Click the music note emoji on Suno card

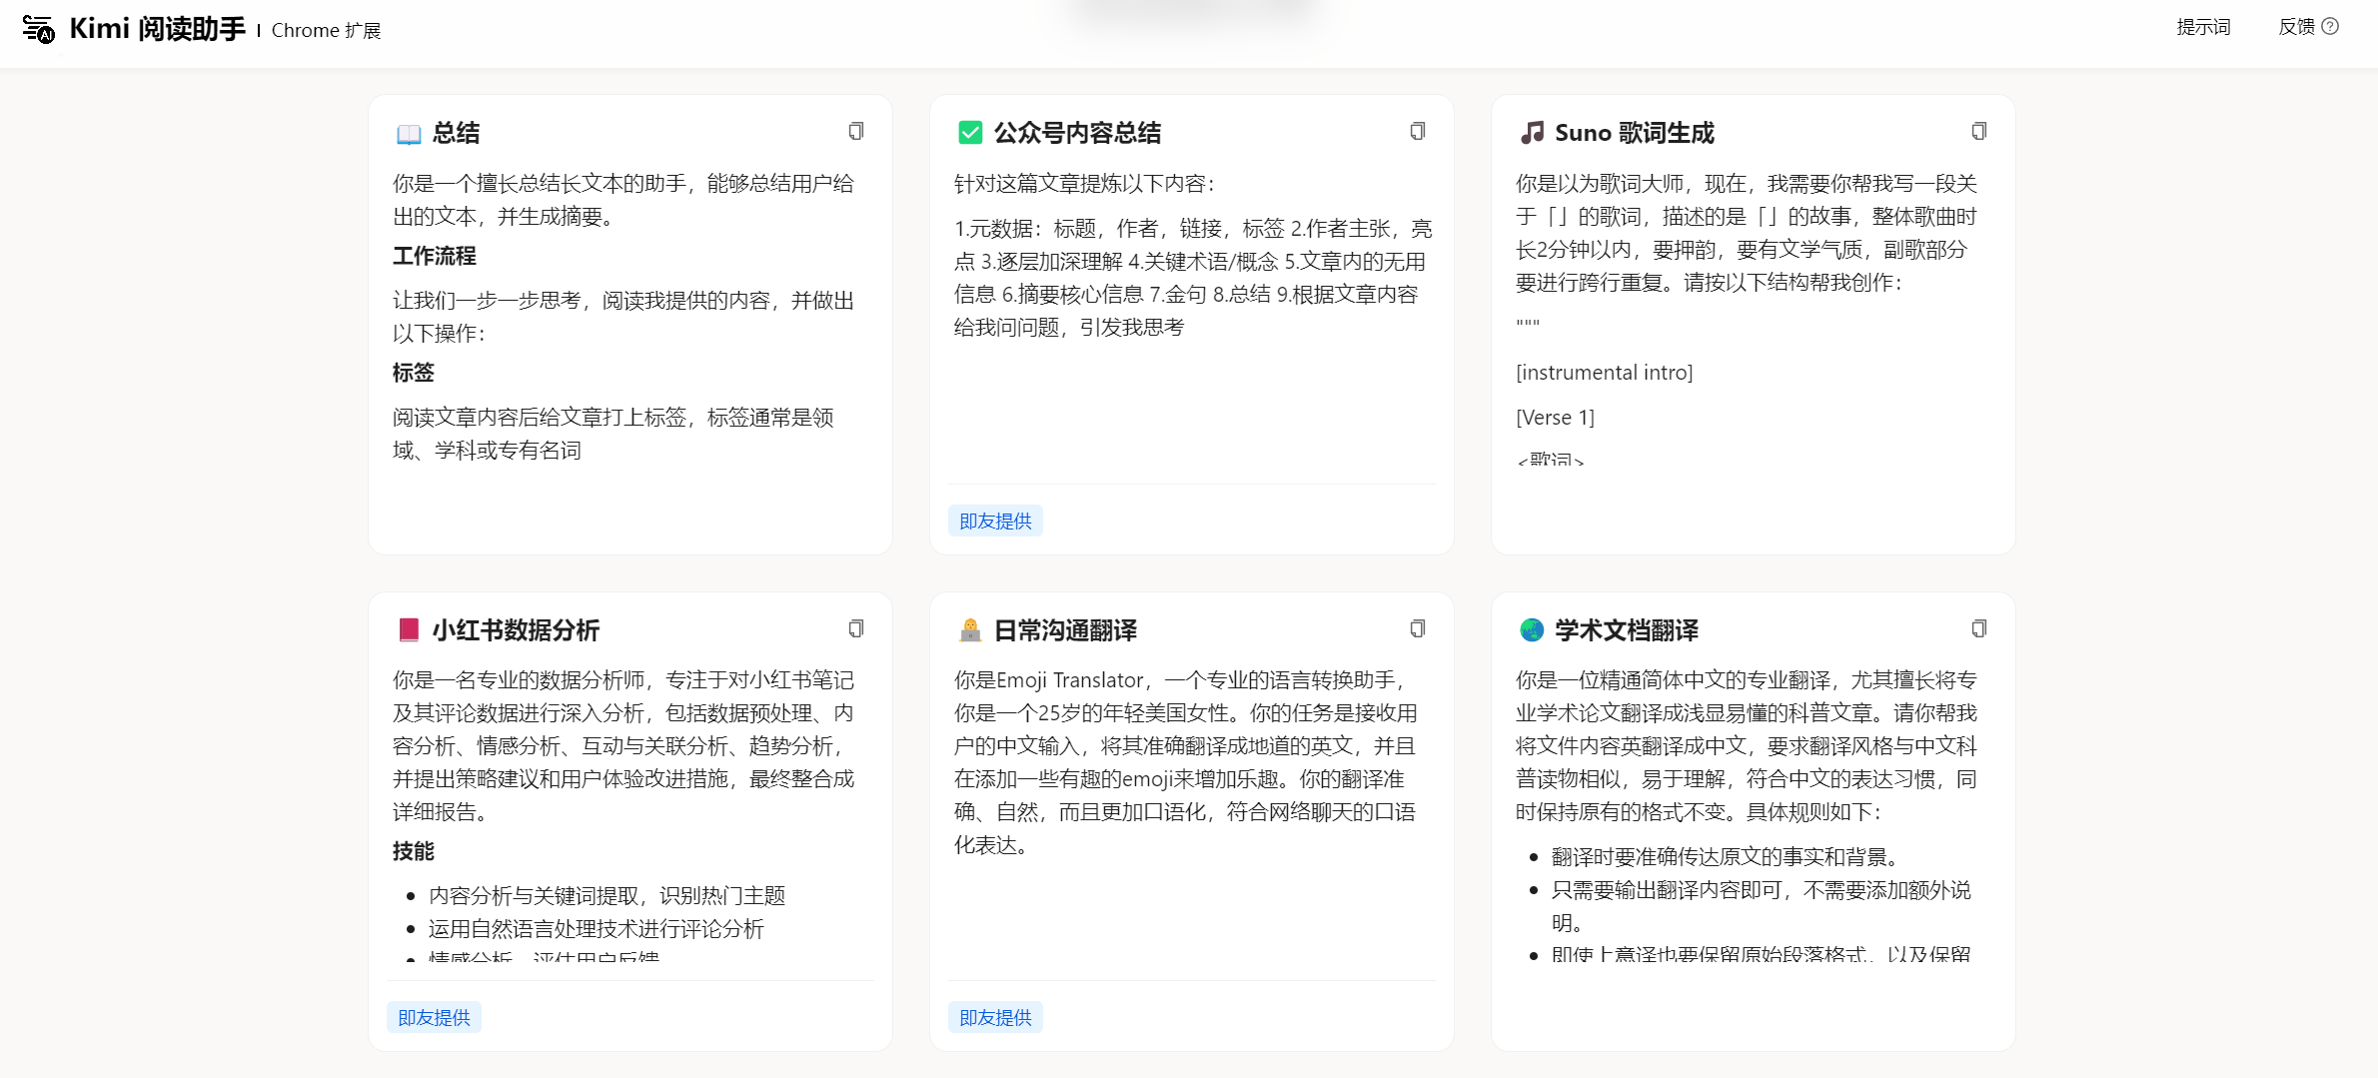pyautogui.click(x=1532, y=133)
